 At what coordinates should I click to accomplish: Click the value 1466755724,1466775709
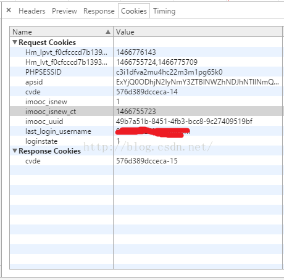click(157, 62)
